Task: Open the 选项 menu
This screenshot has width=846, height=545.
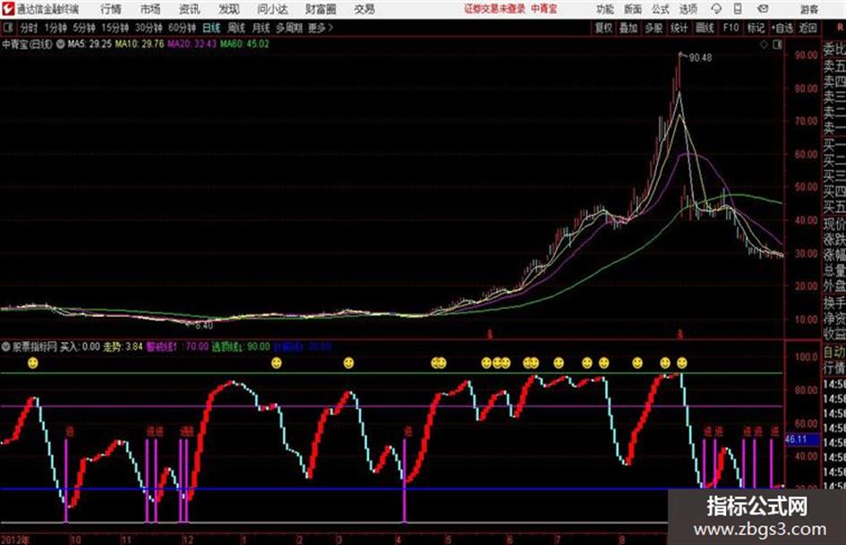Action: (x=688, y=9)
